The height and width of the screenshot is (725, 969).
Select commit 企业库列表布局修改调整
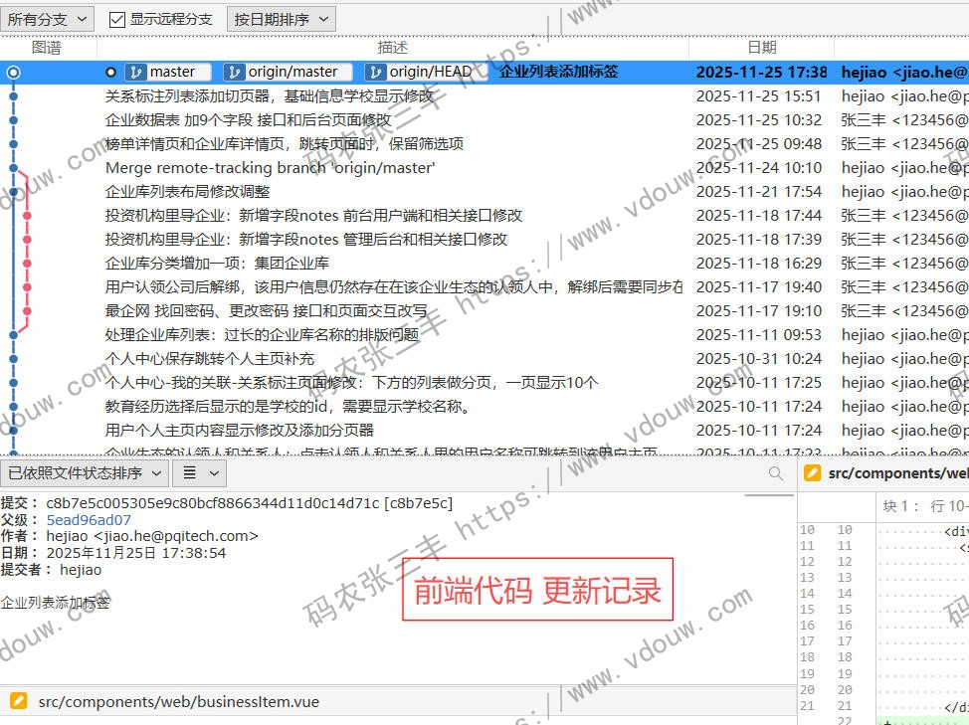pos(188,192)
